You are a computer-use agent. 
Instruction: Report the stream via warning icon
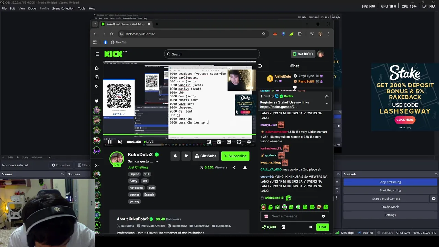(x=245, y=167)
